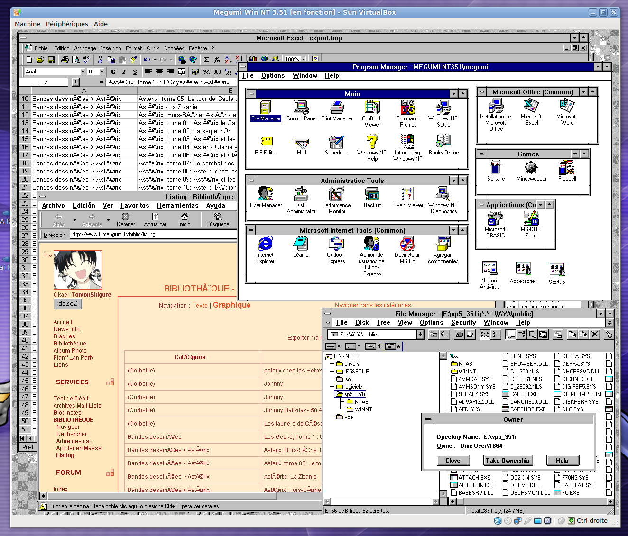Toggle sort by name in File Manager toolbar
This screenshot has height=536, width=628.
point(510,334)
